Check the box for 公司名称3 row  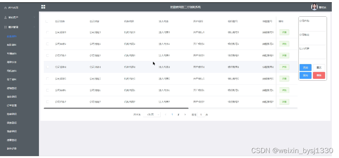pyautogui.click(x=47, y=55)
